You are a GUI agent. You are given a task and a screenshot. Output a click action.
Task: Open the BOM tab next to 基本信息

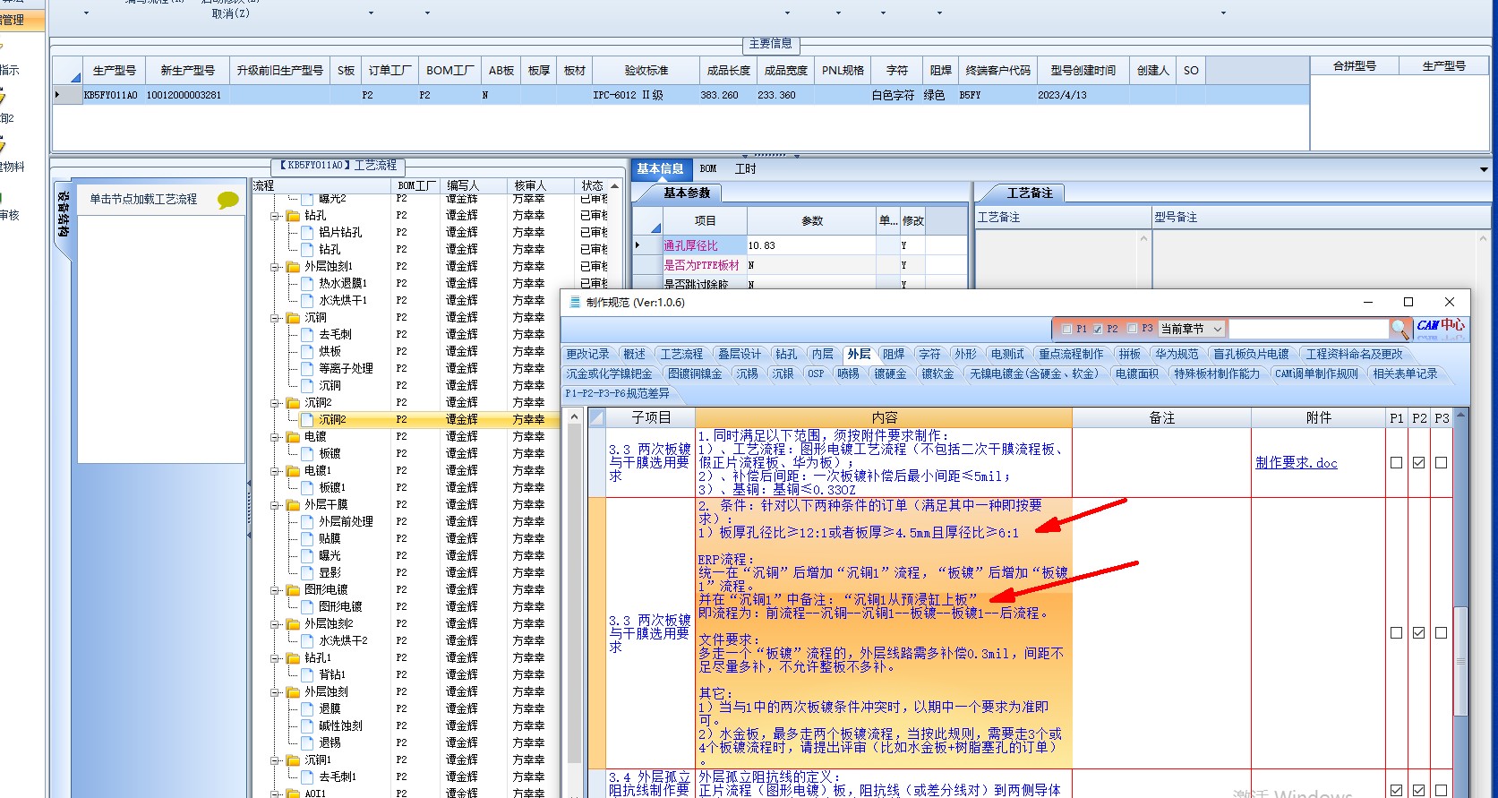708,168
